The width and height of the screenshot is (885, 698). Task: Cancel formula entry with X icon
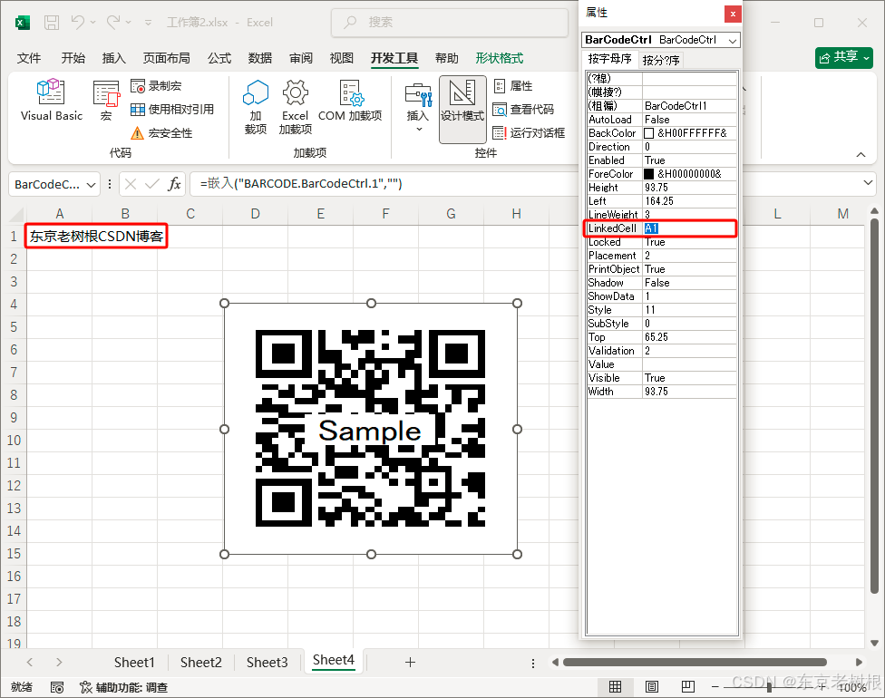pos(131,184)
